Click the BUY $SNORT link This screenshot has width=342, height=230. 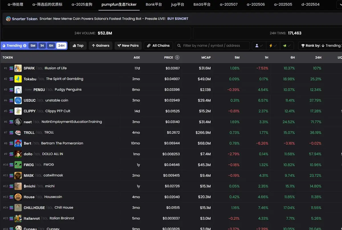[x=178, y=19]
